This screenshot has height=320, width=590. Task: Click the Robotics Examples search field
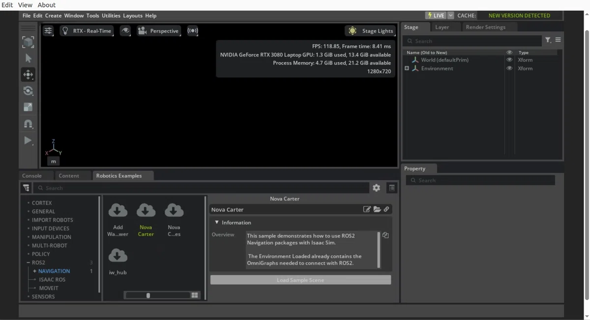pos(201,188)
